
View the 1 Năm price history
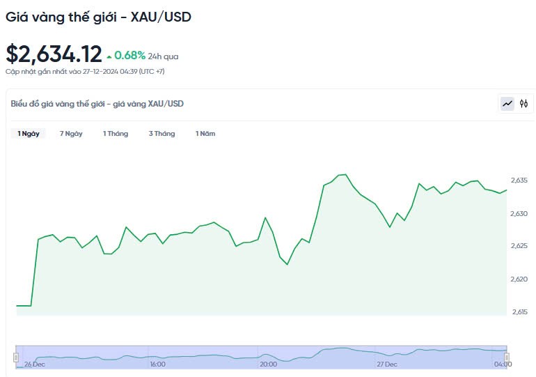pos(205,134)
